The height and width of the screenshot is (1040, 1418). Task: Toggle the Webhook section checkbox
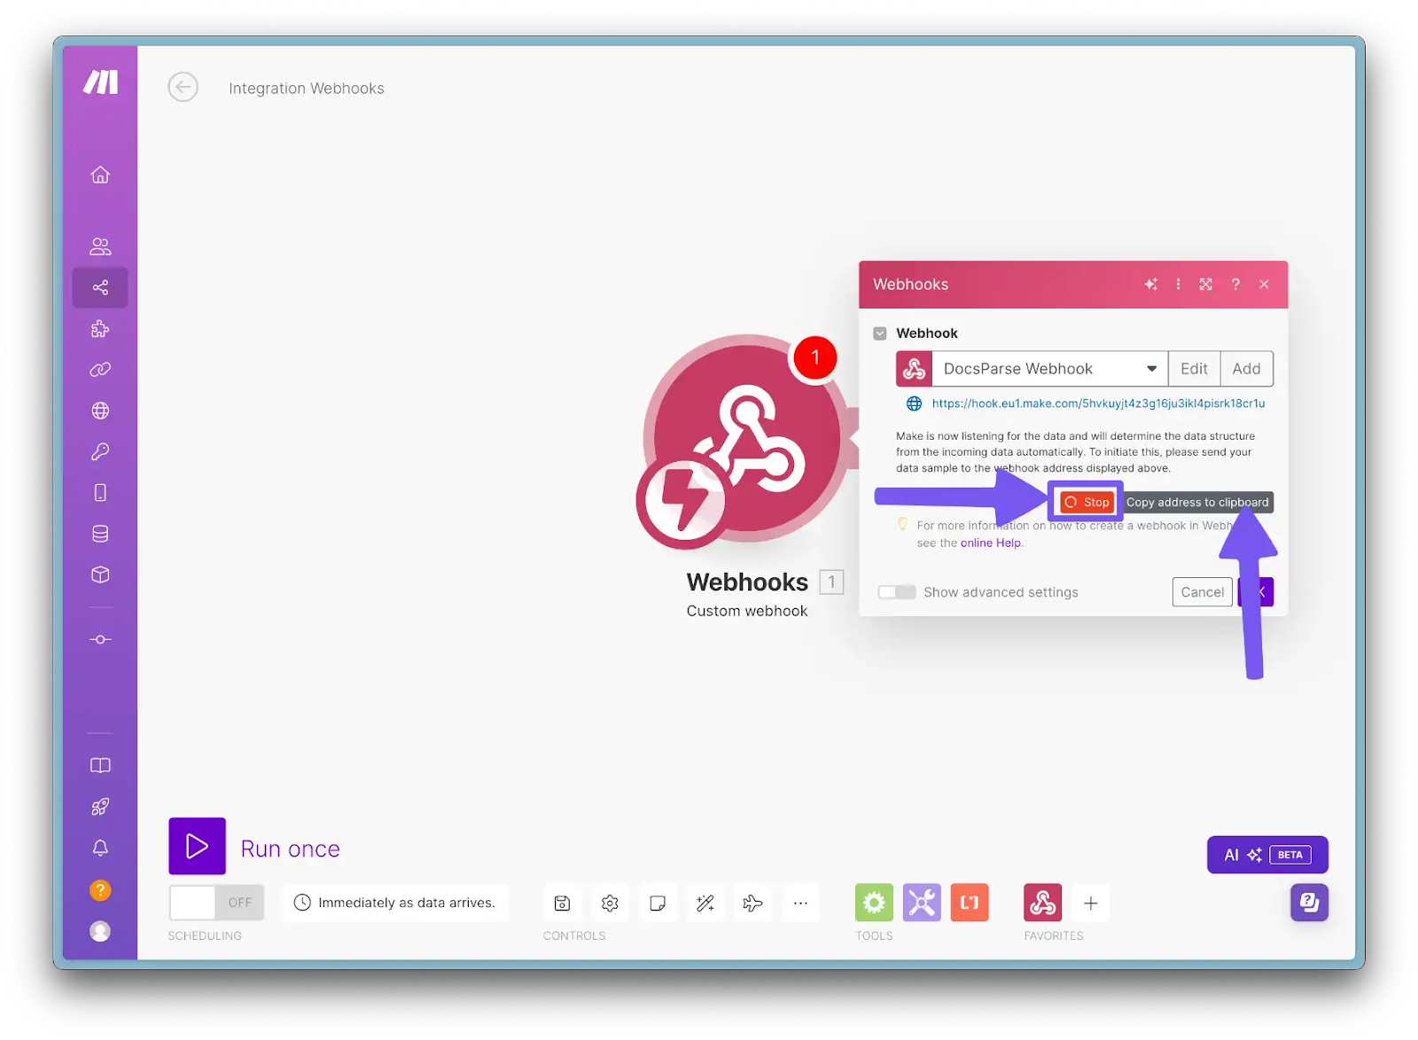tap(880, 333)
